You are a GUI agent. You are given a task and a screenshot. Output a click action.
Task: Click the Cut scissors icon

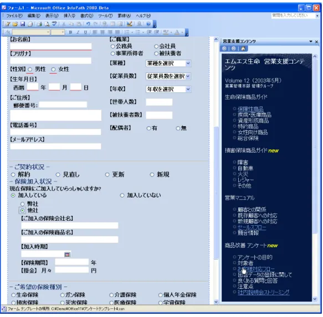[64, 24]
